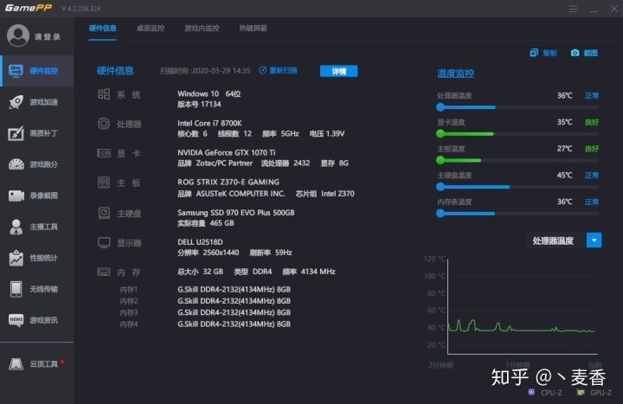Click the 显卡 graphics card icon
Screen dimensions: 623x404
(x=104, y=153)
